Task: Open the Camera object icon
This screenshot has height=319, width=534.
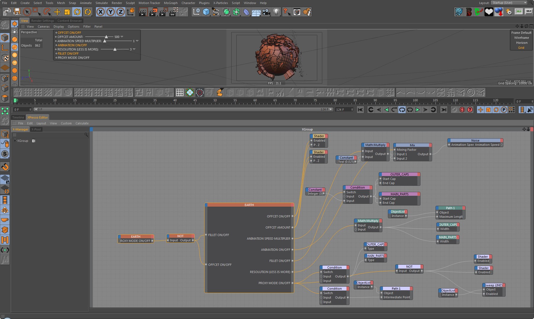Action: (266, 12)
